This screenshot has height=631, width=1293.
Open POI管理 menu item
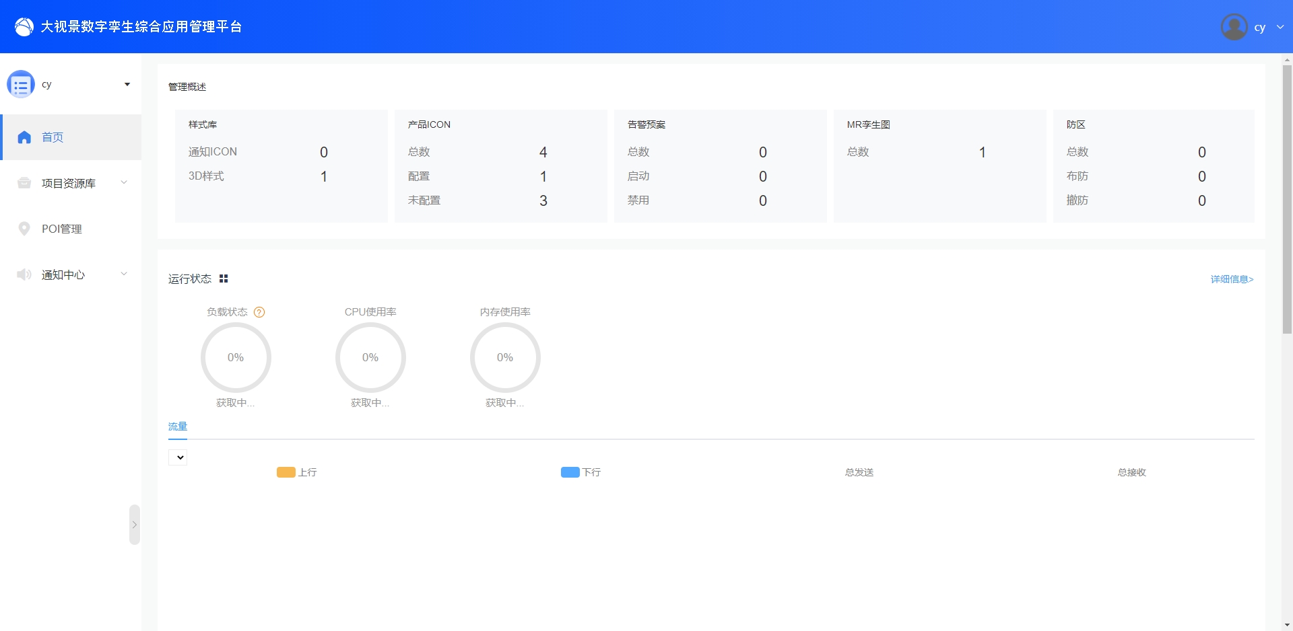click(71, 229)
